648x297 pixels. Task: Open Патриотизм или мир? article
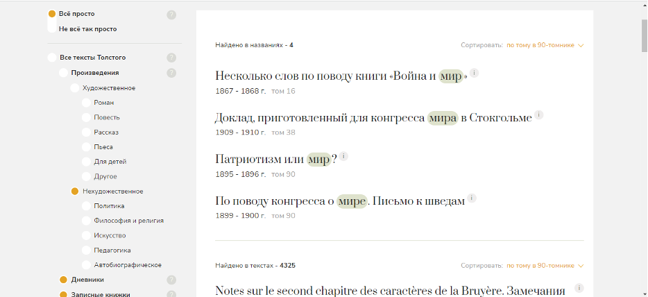[276, 159]
